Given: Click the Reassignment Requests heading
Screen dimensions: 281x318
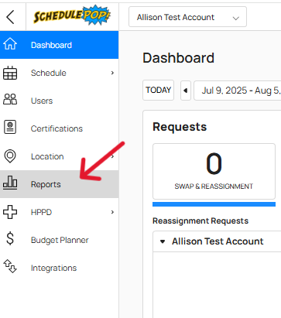Looking at the screenshot, I should (x=200, y=221).
